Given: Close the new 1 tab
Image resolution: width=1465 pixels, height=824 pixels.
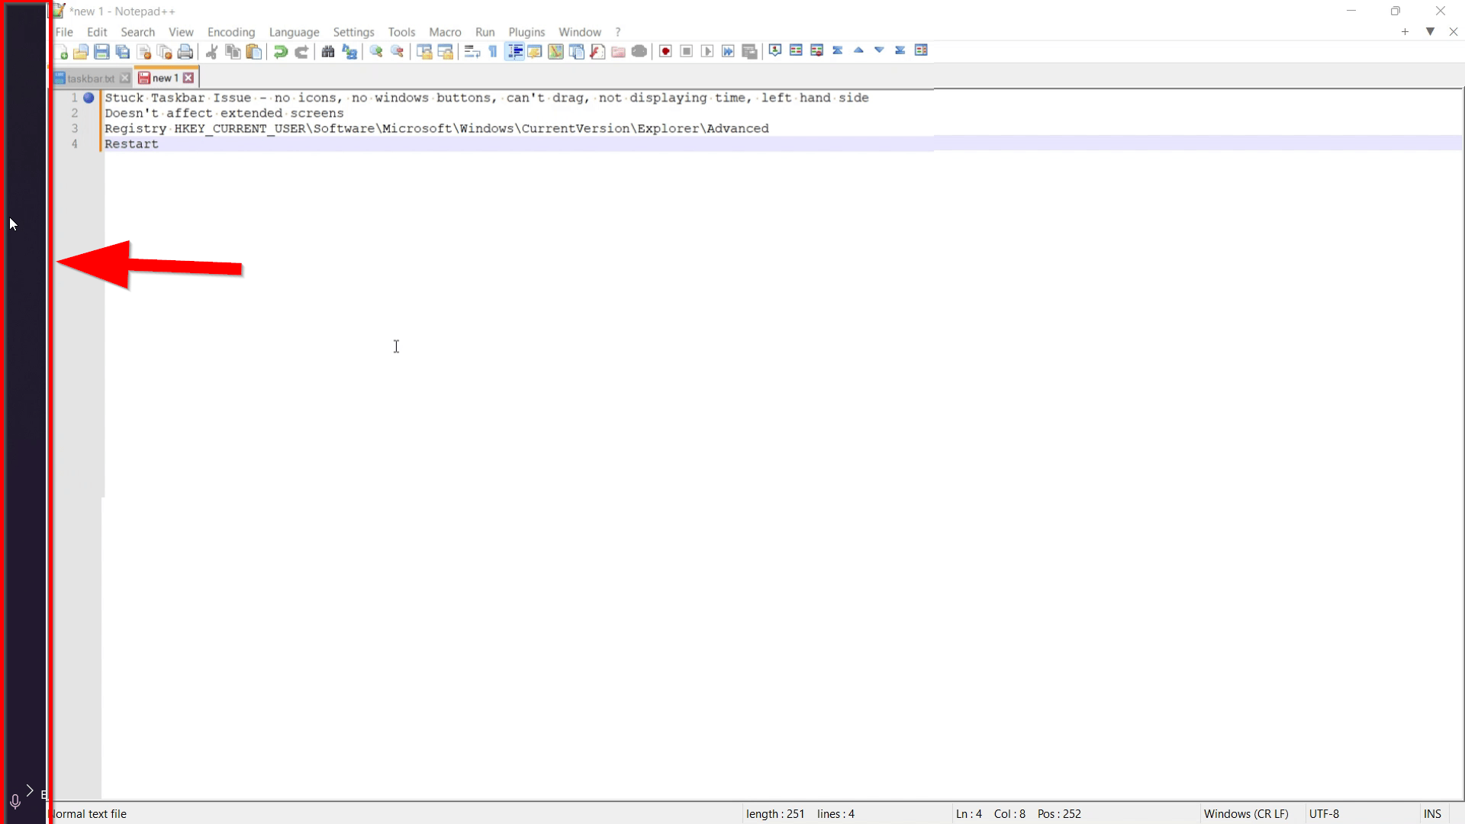Looking at the screenshot, I should pyautogui.click(x=188, y=78).
